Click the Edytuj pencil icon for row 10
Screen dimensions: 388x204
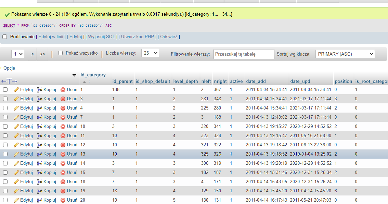tap(16, 127)
